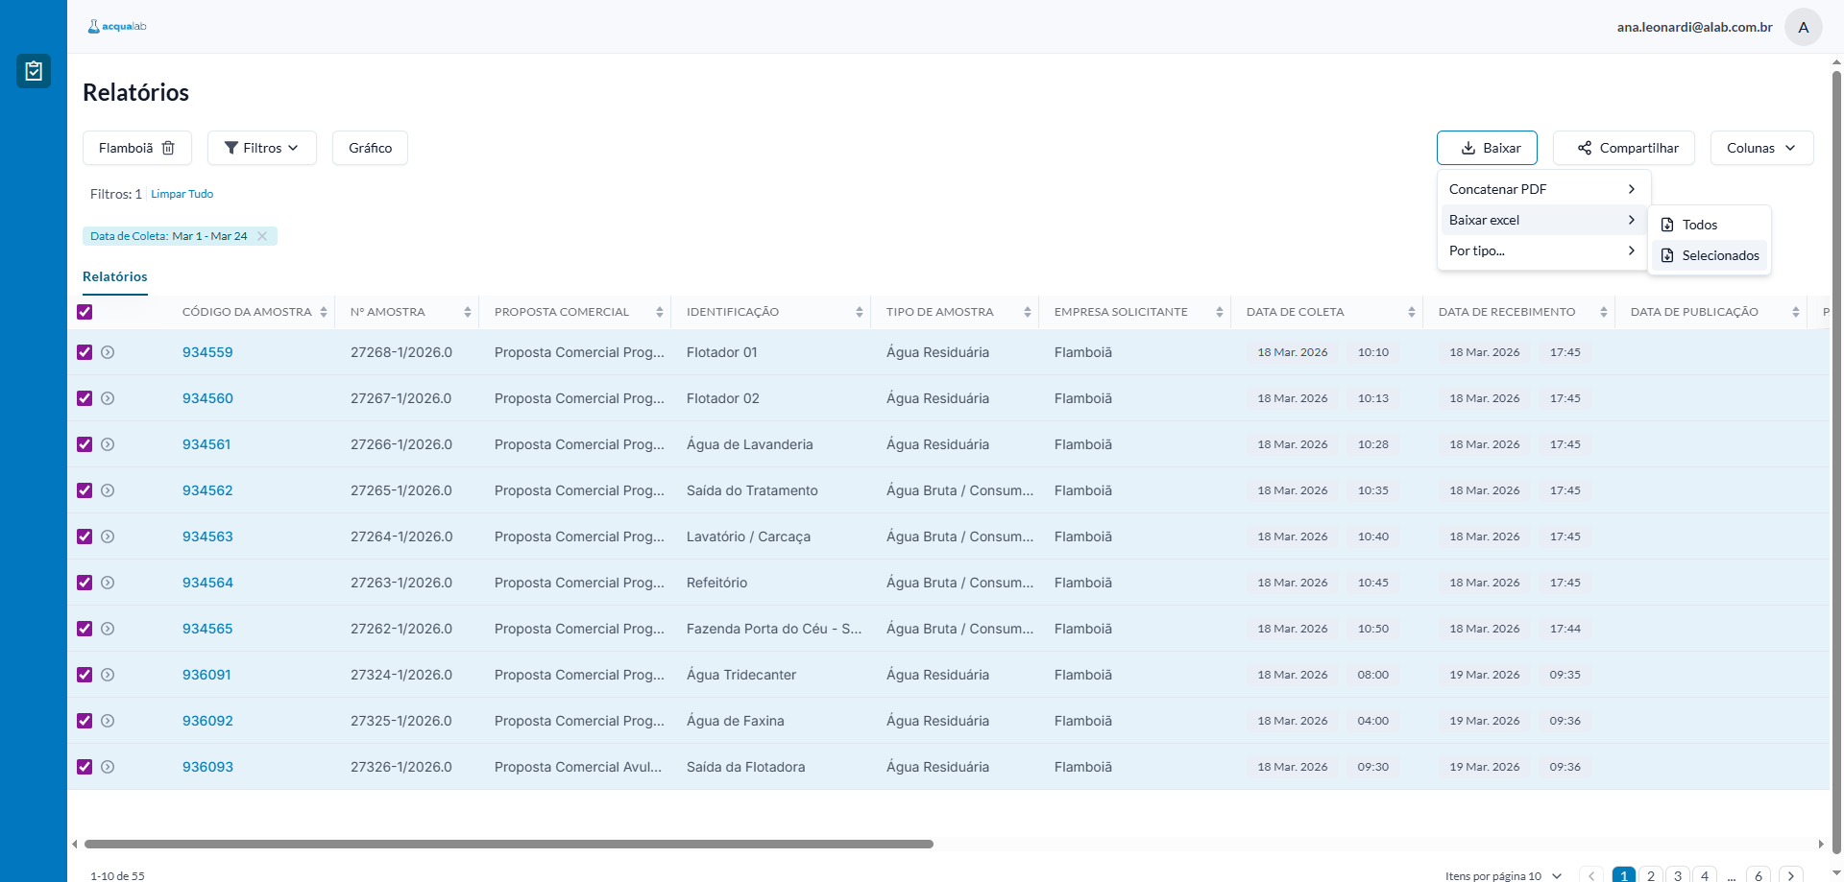The image size is (1844, 882).
Task: Remove the Data de Coleta filter chip
Action: [262, 236]
